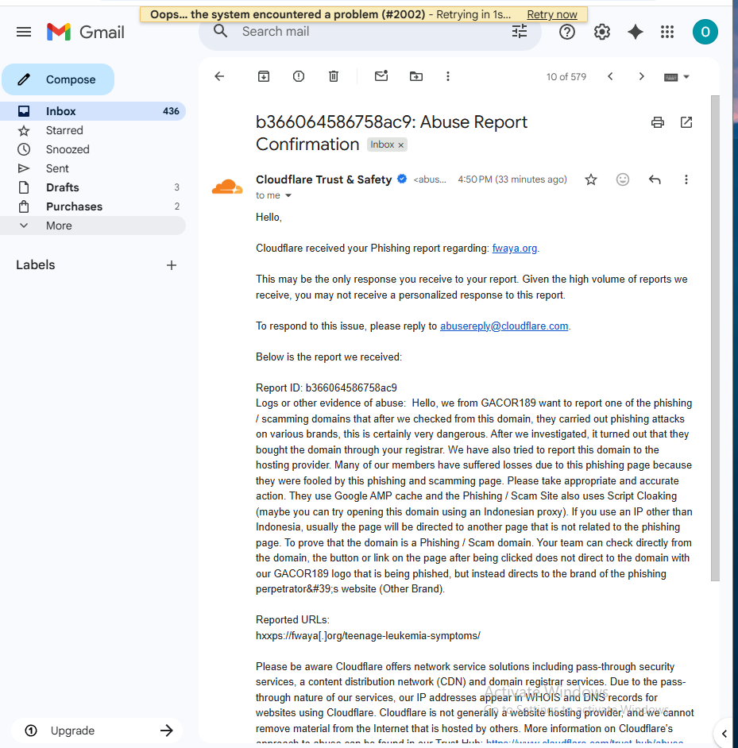Open the Gemini sparkle icon
This screenshot has width=738, height=748.
click(x=636, y=32)
